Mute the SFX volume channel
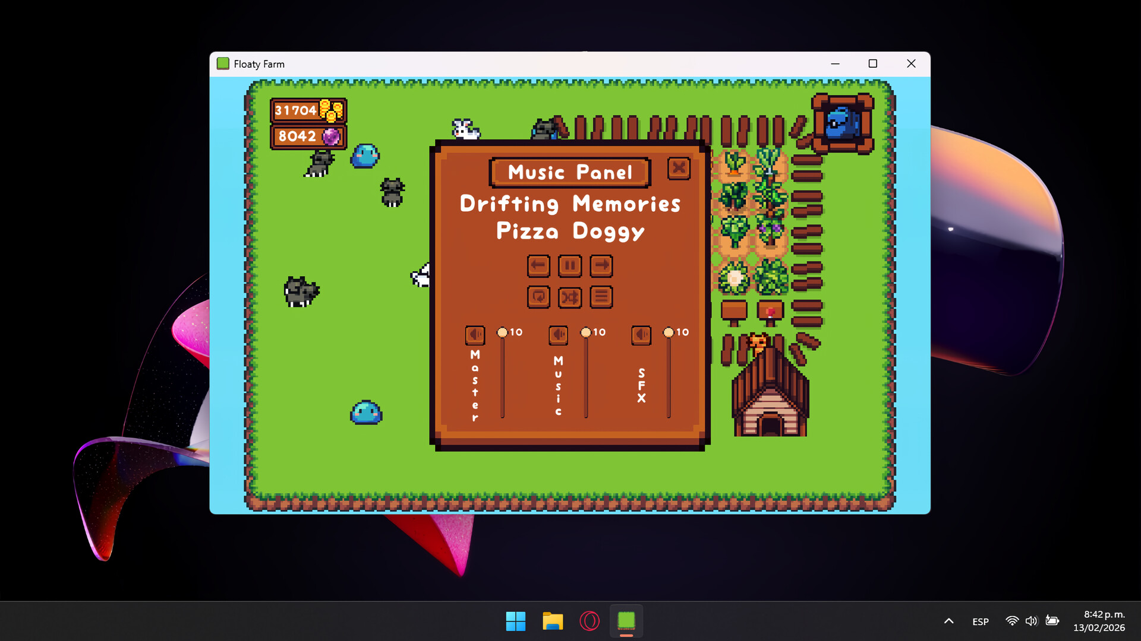 [641, 335]
